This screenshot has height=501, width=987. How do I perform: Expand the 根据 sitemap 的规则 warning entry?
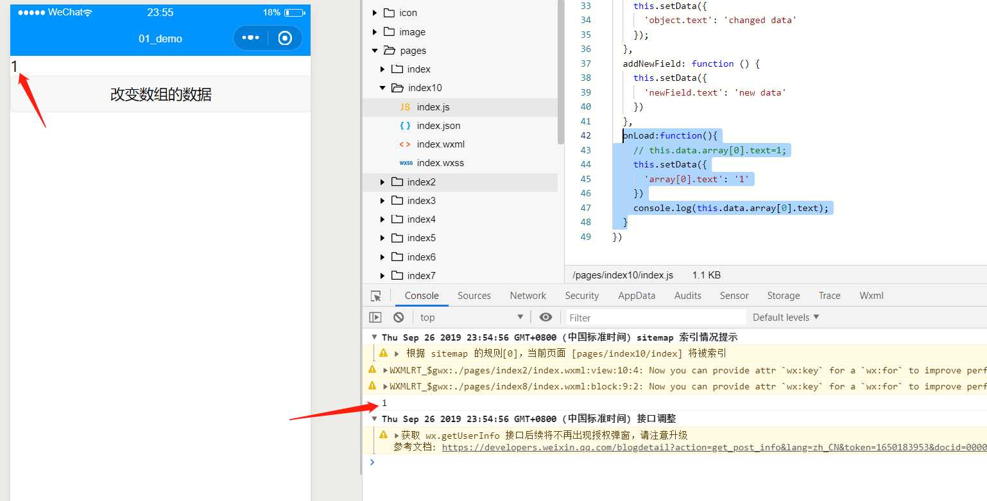397,353
